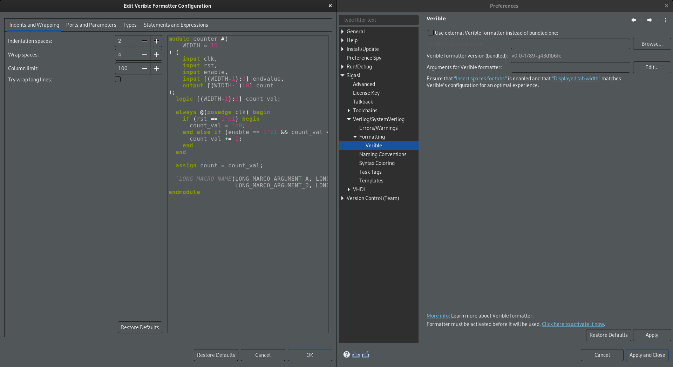Open Errors/Warnings preference page
Screen dimensions: 673x367
click(x=378, y=128)
